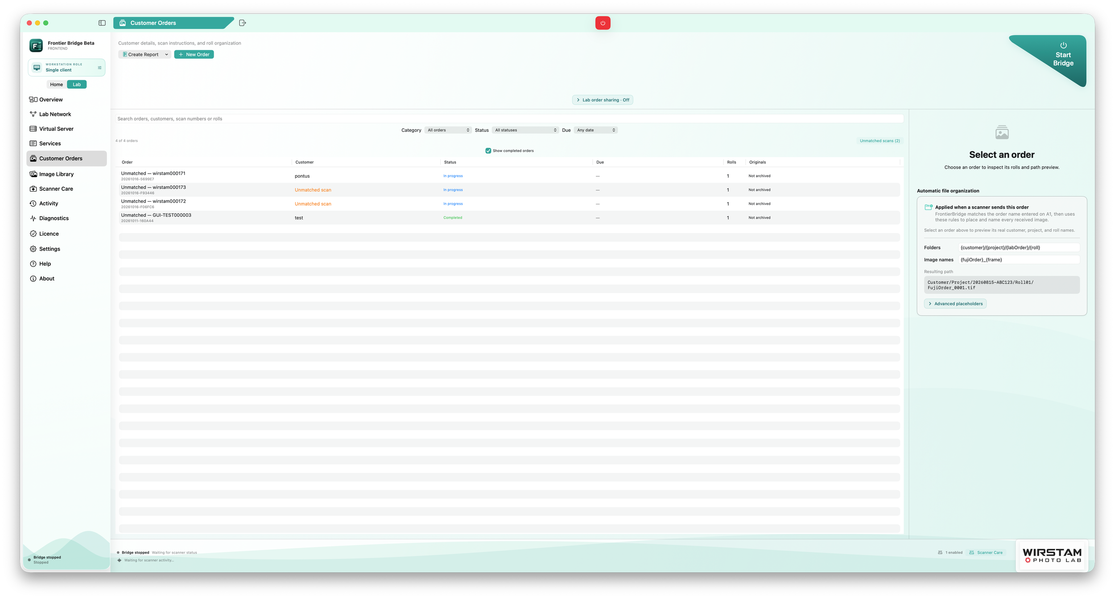This screenshot has height=599, width=1115.
Task: Open Unmatched scans (2) link
Action: tap(880, 141)
